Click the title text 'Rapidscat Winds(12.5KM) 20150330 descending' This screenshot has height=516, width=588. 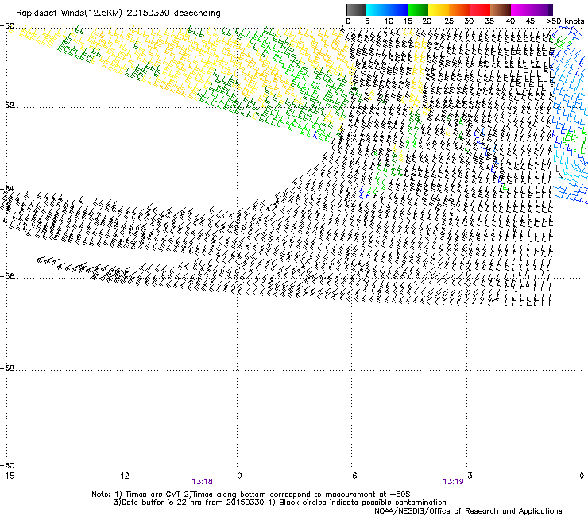tap(118, 13)
